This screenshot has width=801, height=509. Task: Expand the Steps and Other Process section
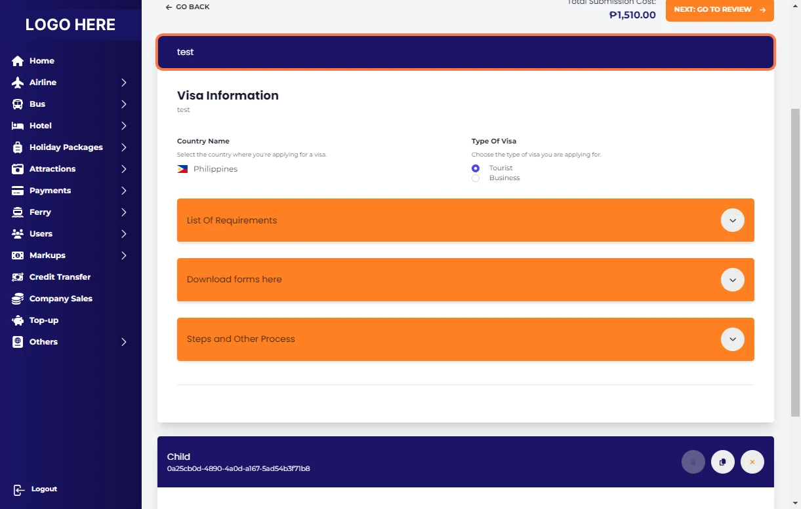pos(732,339)
